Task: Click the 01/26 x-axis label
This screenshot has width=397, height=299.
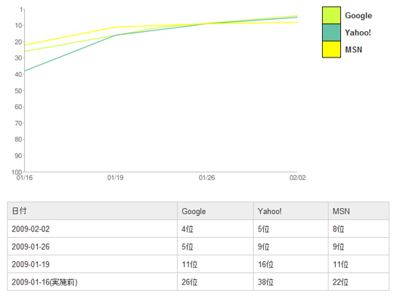Action: (207, 178)
